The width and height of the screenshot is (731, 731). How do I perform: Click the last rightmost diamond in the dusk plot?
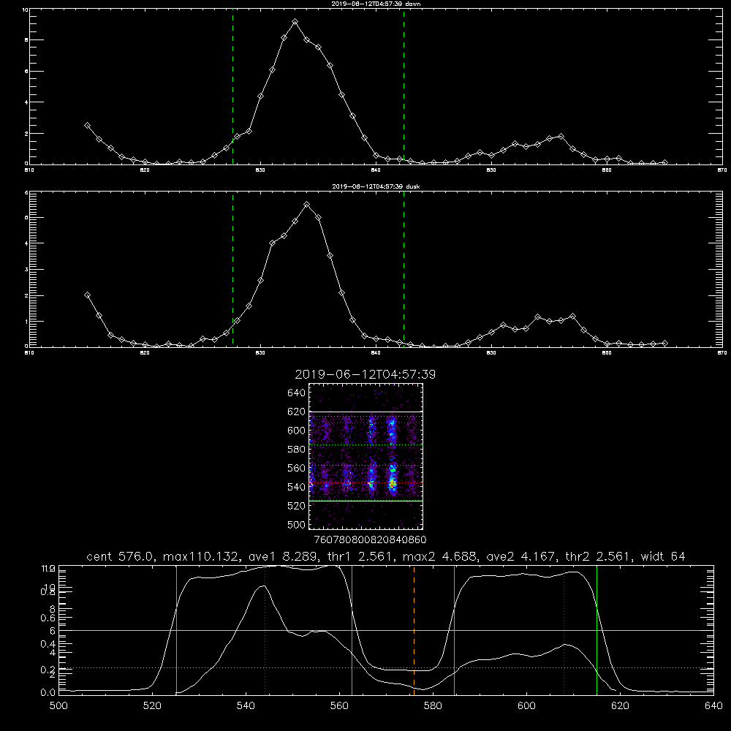[x=664, y=343]
